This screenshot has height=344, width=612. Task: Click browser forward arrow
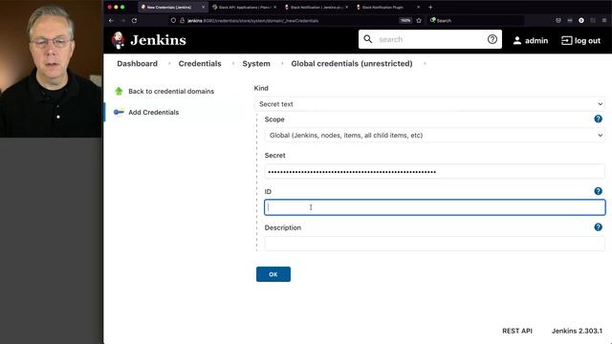point(122,20)
